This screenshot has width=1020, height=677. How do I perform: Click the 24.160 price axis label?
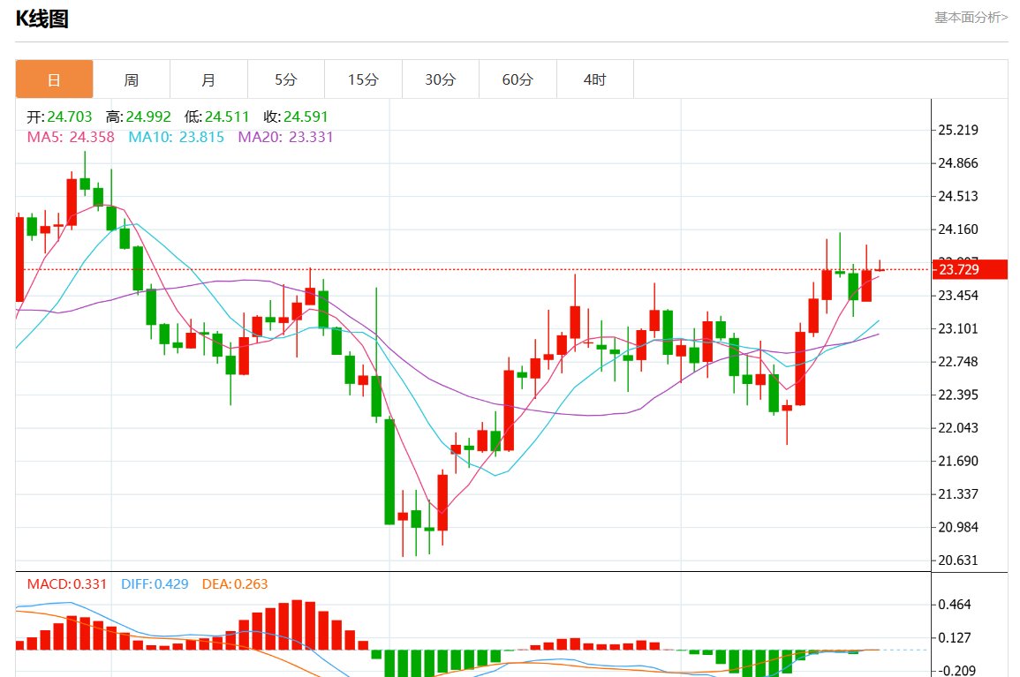pos(958,229)
